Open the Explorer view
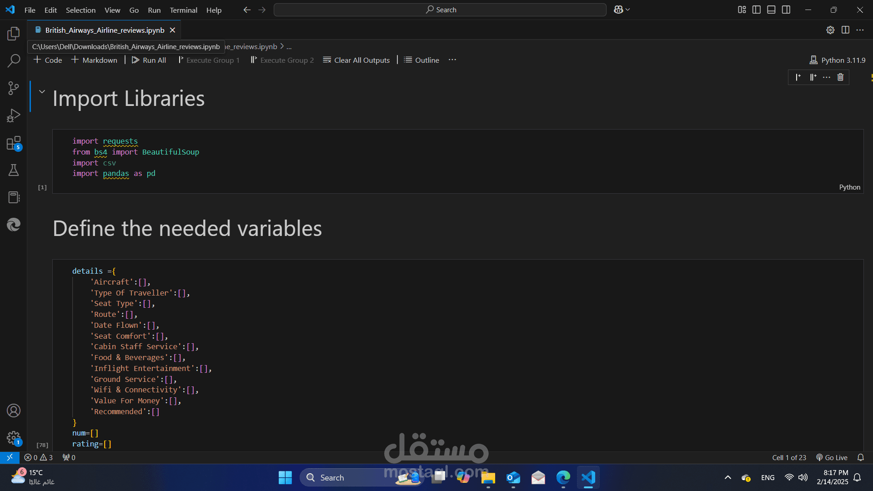873x491 pixels. pos(14,33)
